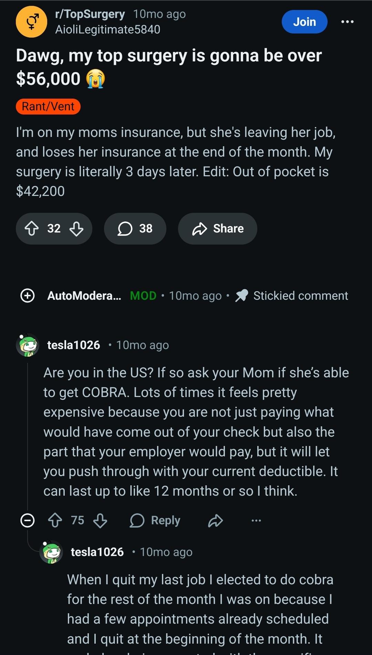The height and width of the screenshot is (655, 372).
Task: Reply to tesla1026's COBRA comment
Action: tap(155, 520)
